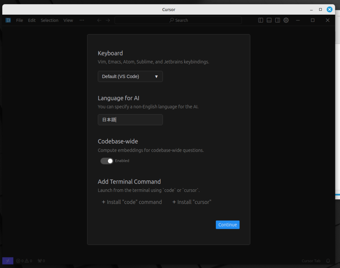Click the Cursor app logo icon
The height and width of the screenshot is (268, 340).
pos(8,20)
